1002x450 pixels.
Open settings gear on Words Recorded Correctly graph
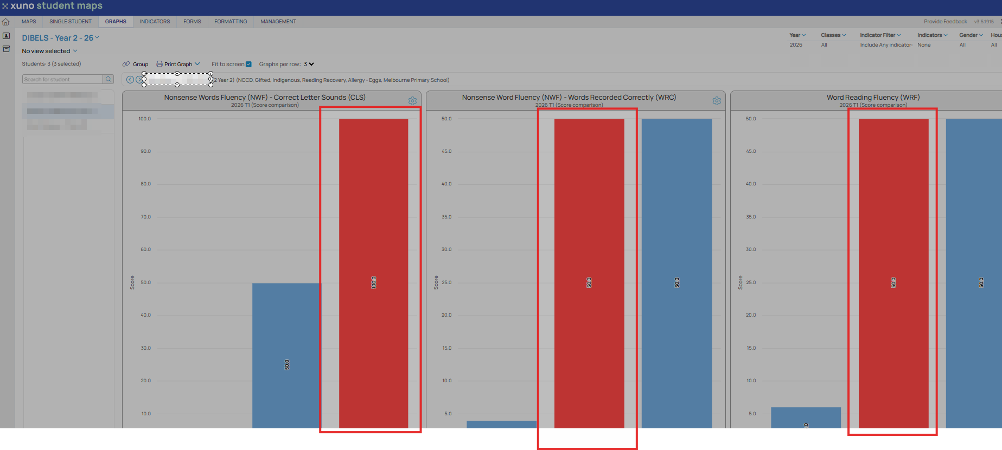(x=717, y=101)
